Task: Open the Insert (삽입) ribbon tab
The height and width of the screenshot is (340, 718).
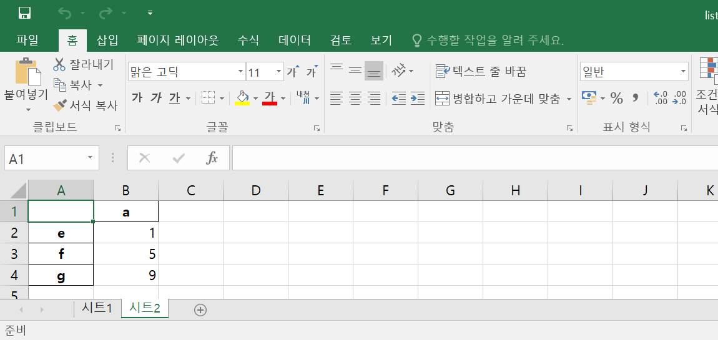Action: coord(107,41)
